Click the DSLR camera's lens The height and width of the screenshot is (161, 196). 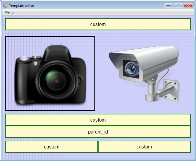coord(56,81)
